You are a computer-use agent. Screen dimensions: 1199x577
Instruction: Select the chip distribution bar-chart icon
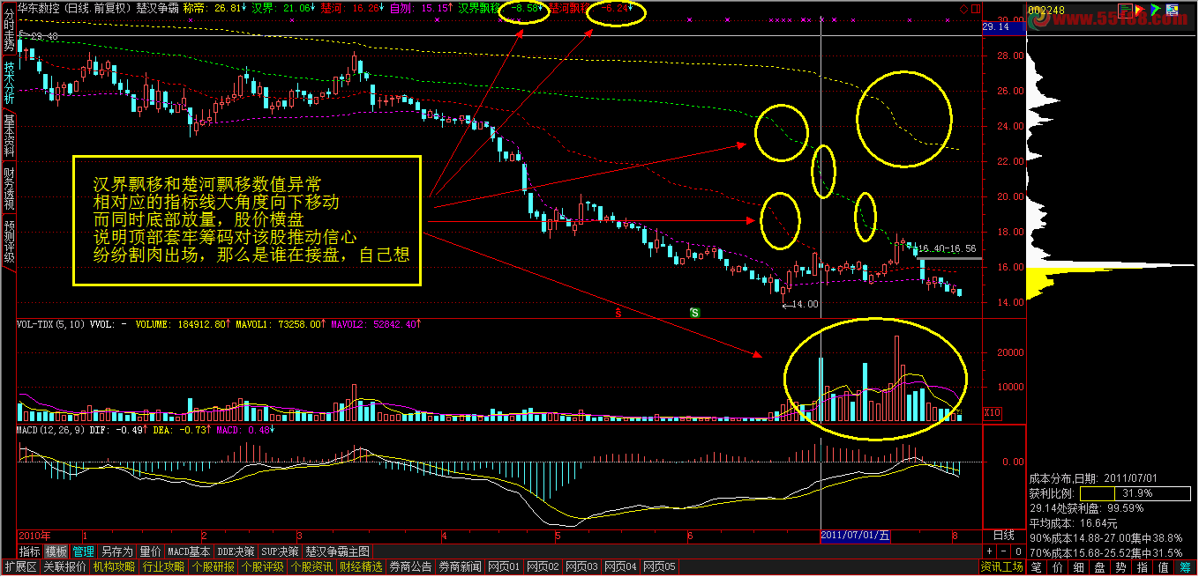pos(1123,9)
